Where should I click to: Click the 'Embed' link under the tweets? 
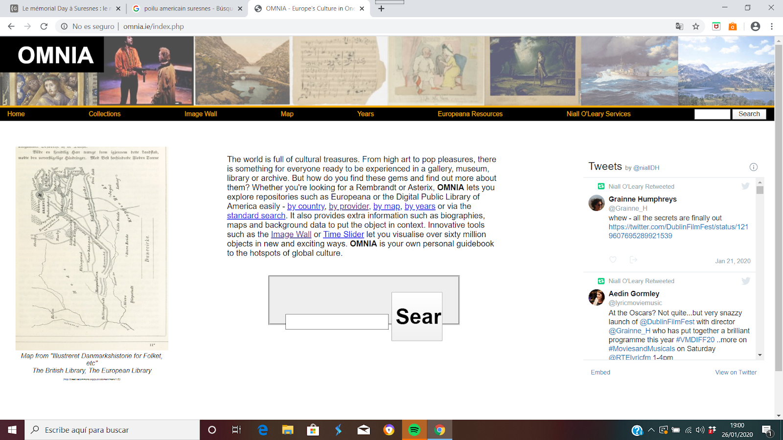pos(600,372)
